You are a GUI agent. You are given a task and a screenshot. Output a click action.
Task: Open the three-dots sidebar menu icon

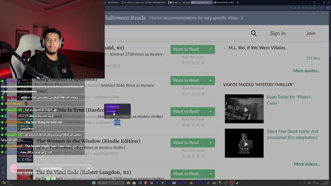point(3,176)
